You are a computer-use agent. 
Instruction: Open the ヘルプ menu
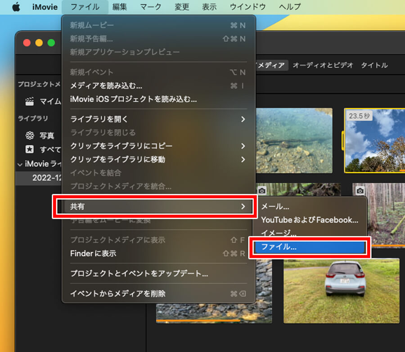click(290, 7)
